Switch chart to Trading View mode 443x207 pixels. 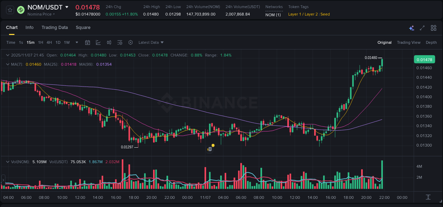pyautogui.click(x=409, y=42)
